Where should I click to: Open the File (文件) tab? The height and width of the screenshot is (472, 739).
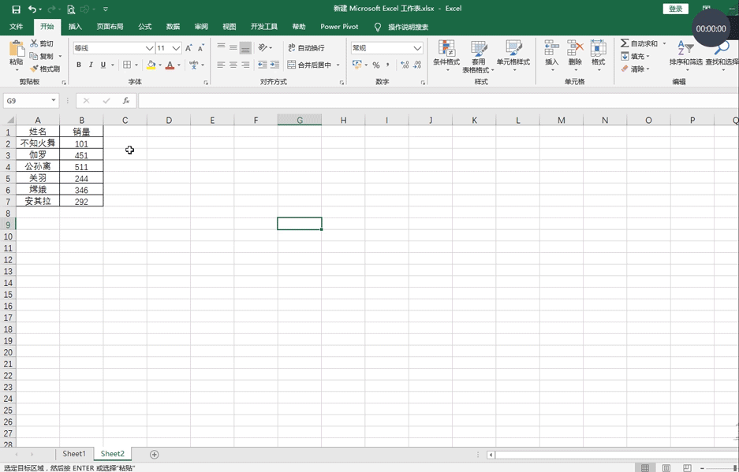pos(16,27)
